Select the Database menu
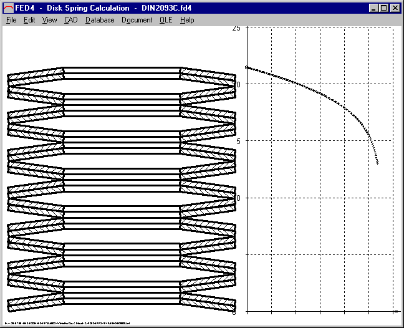The width and height of the screenshot is (404, 328). 100,20
